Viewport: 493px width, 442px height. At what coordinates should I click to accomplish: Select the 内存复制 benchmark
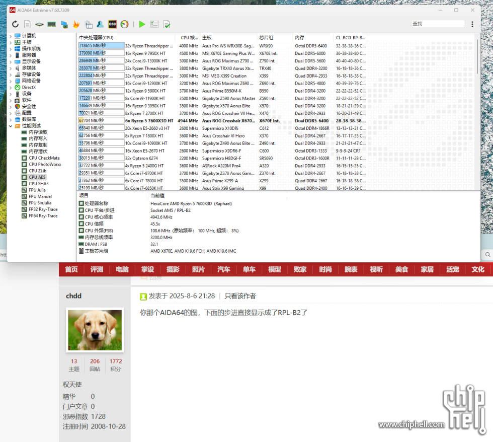pyautogui.click(x=38, y=145)
